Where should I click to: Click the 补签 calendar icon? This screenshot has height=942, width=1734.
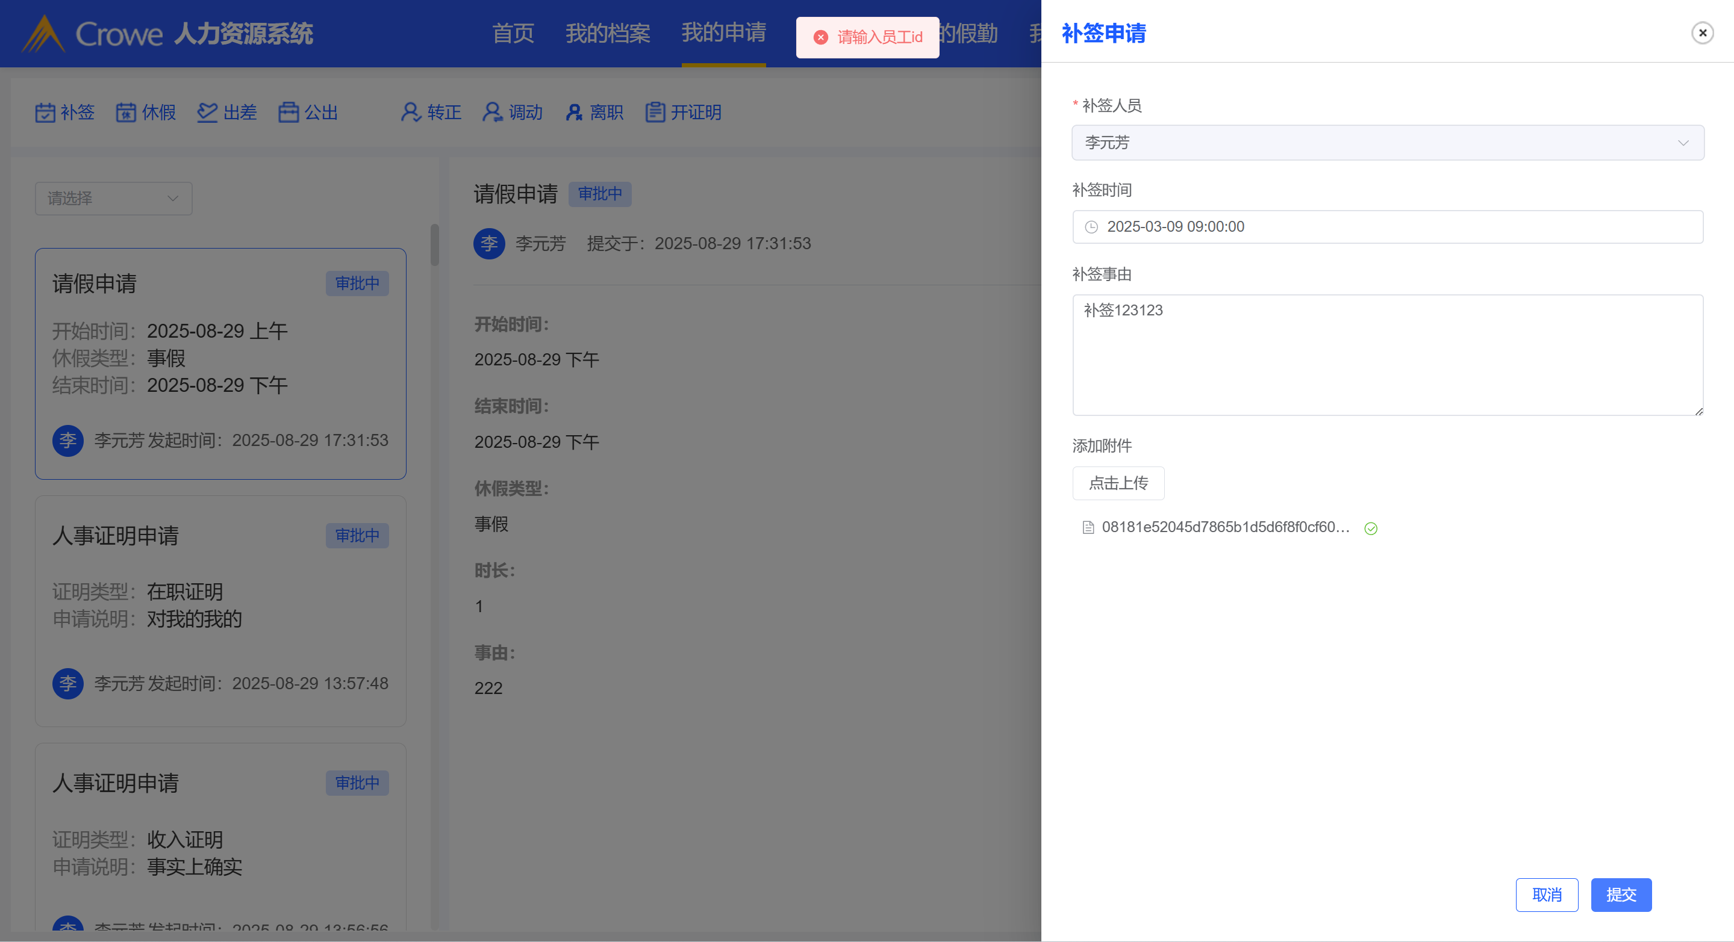45,113
